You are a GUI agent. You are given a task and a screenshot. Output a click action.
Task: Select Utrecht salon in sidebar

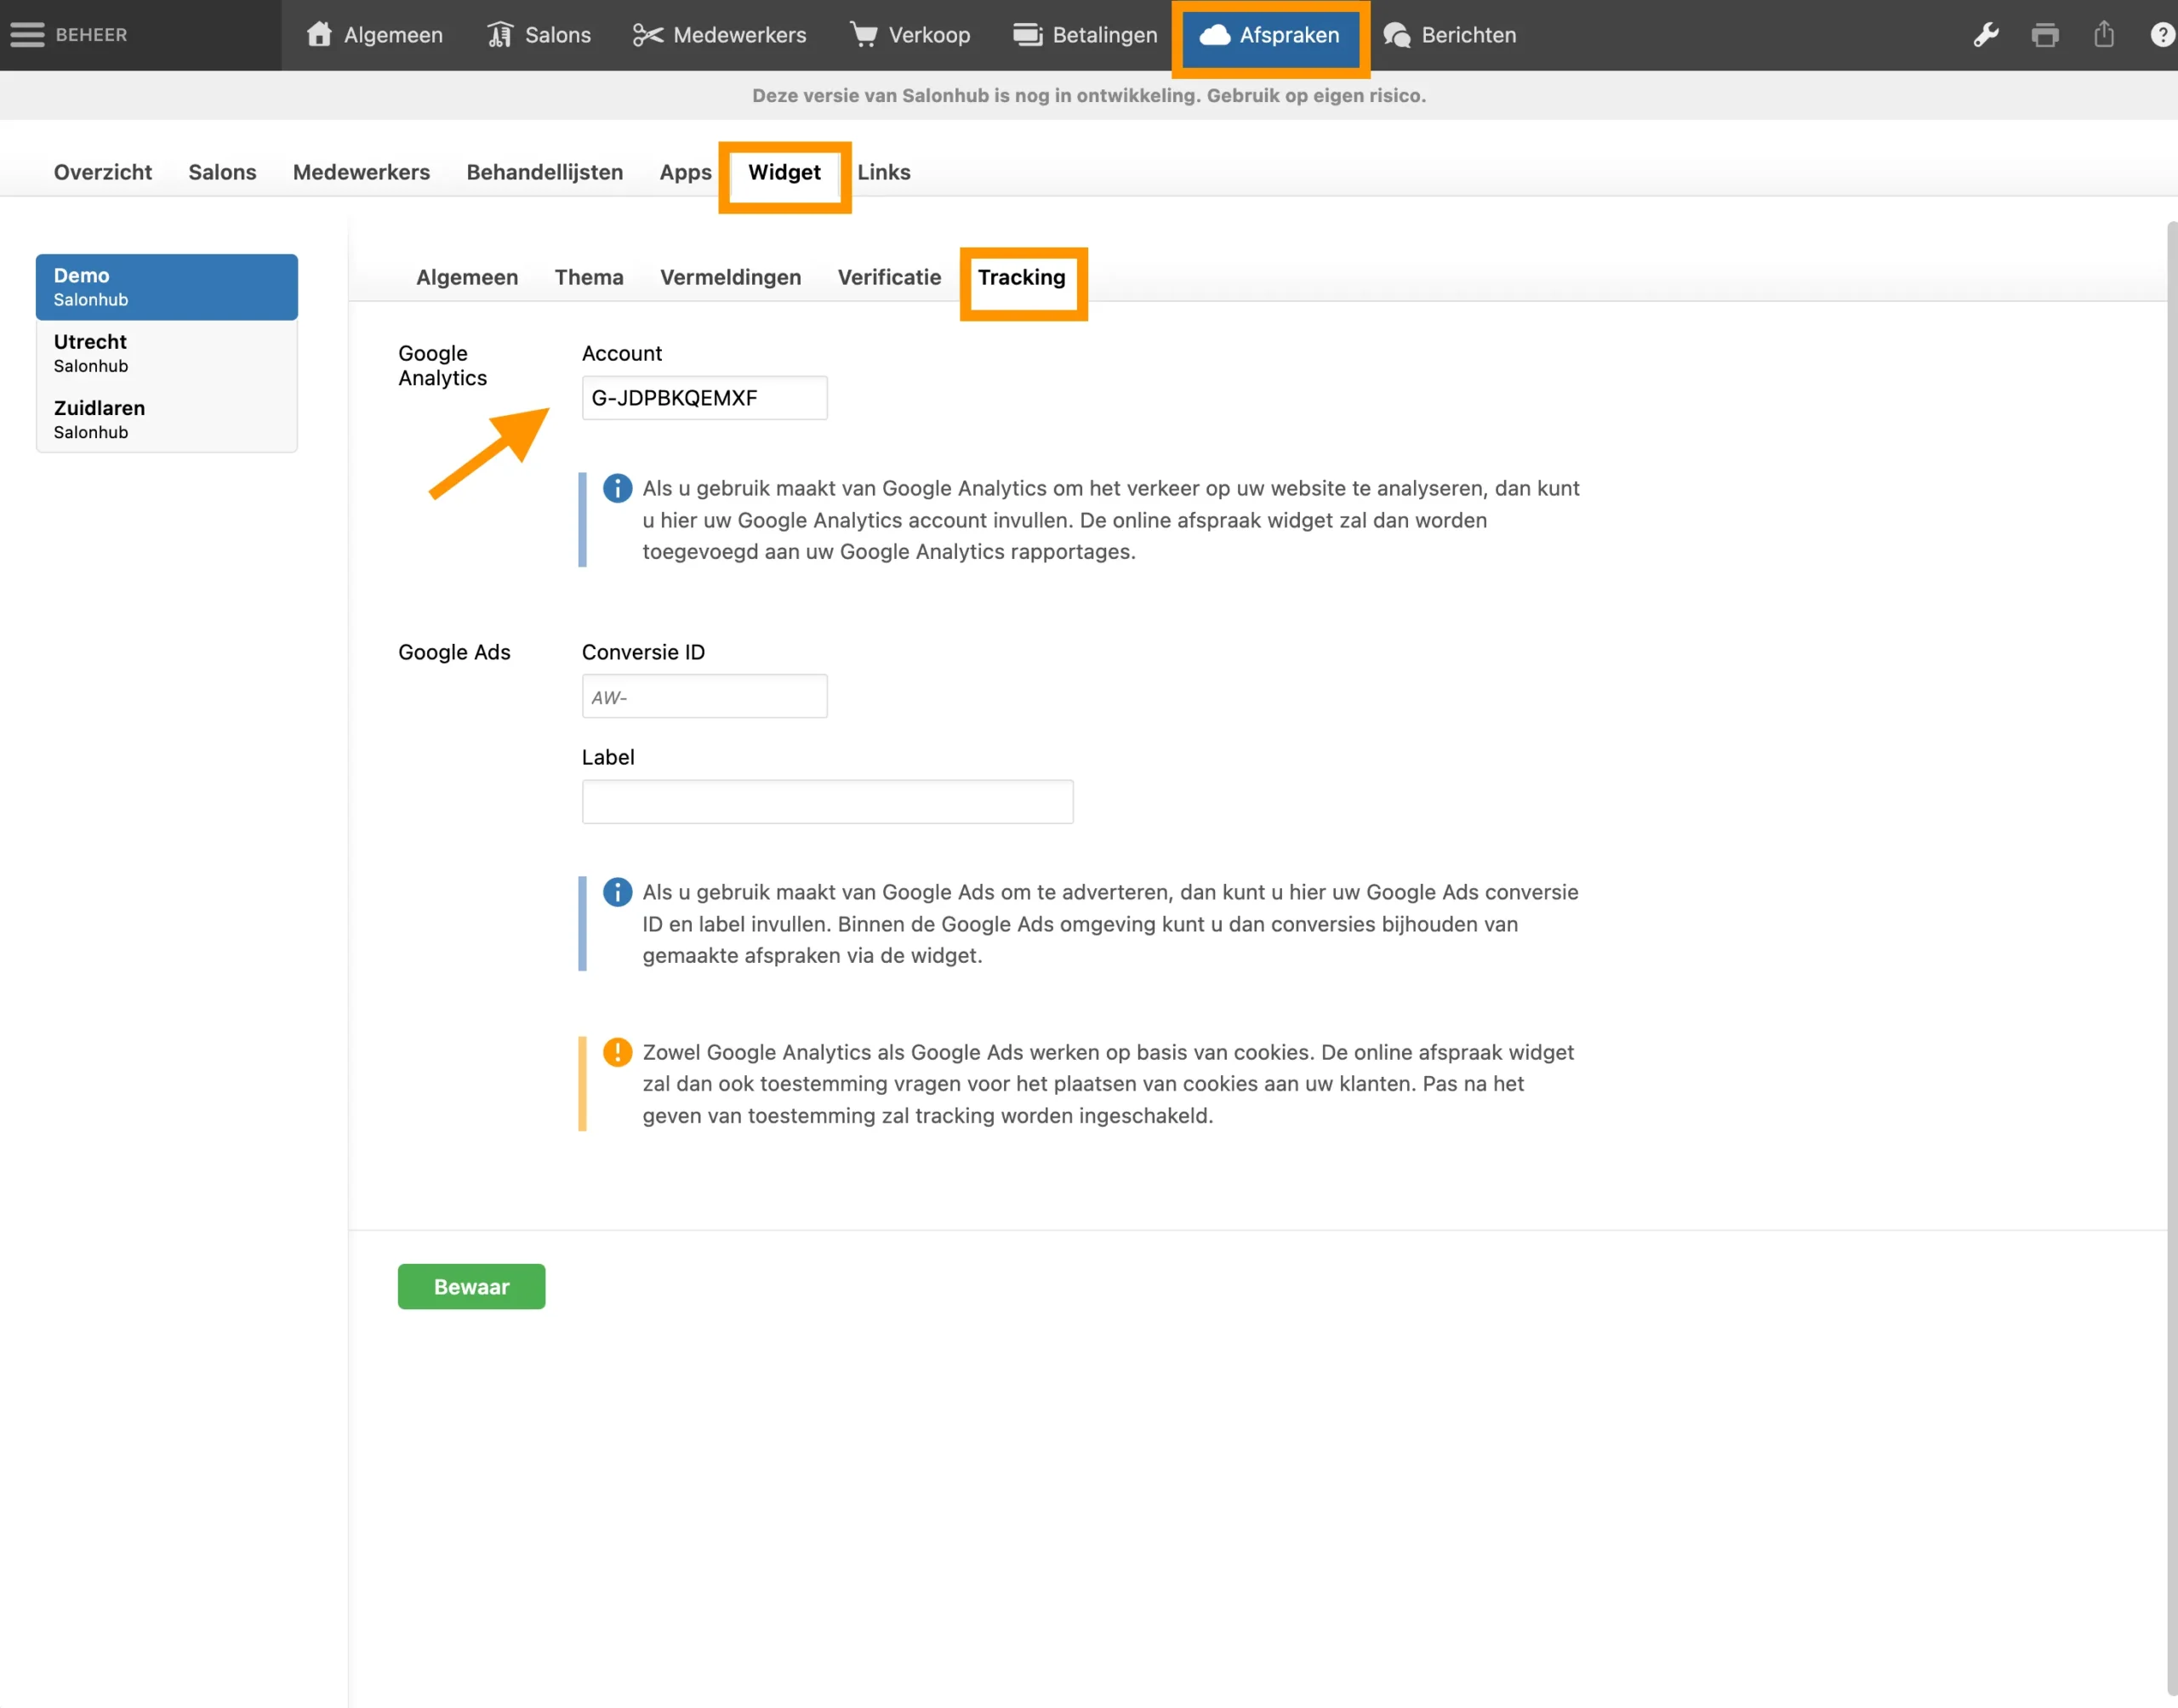coord(166,353)
